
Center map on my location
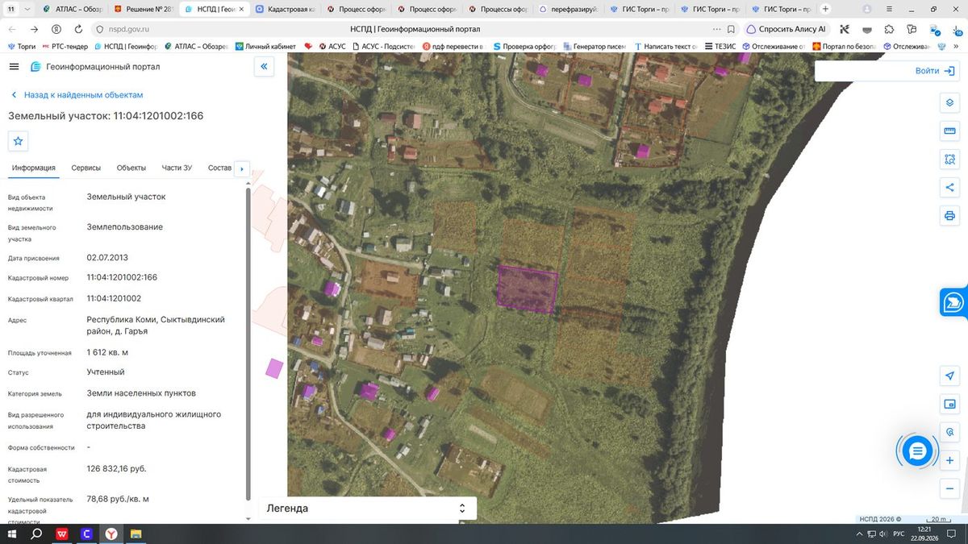click(x=949, y=376)
